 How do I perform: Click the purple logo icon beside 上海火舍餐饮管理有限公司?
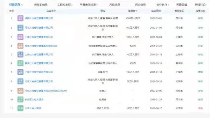tap(20, 37)
